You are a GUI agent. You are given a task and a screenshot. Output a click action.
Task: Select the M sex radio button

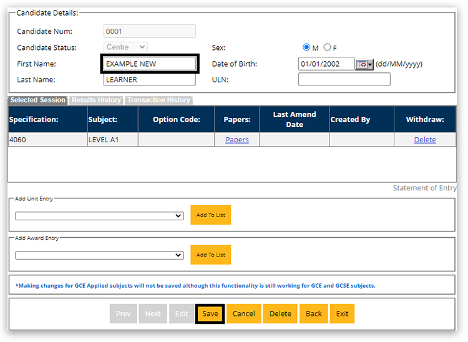click(306, 47)
